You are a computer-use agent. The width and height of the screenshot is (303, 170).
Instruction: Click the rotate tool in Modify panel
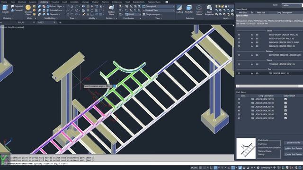92,10
